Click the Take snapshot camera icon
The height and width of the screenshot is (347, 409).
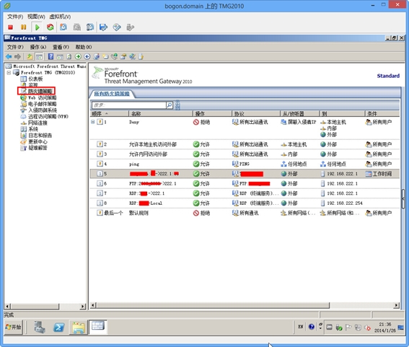coord(63,27)
